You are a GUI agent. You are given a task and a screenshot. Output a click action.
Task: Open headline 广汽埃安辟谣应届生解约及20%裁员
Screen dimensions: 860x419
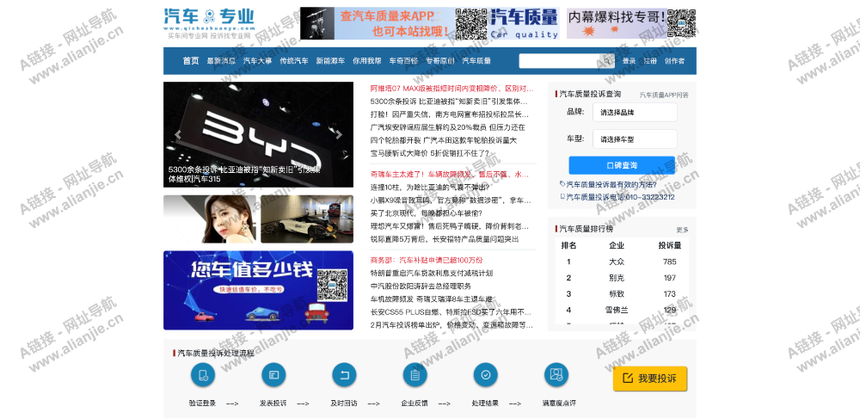447,127
